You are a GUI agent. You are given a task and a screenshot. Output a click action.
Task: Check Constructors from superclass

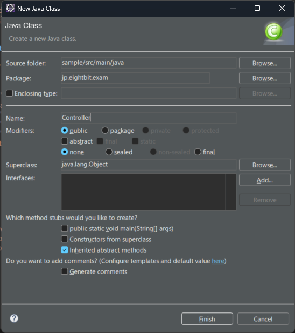65,239
